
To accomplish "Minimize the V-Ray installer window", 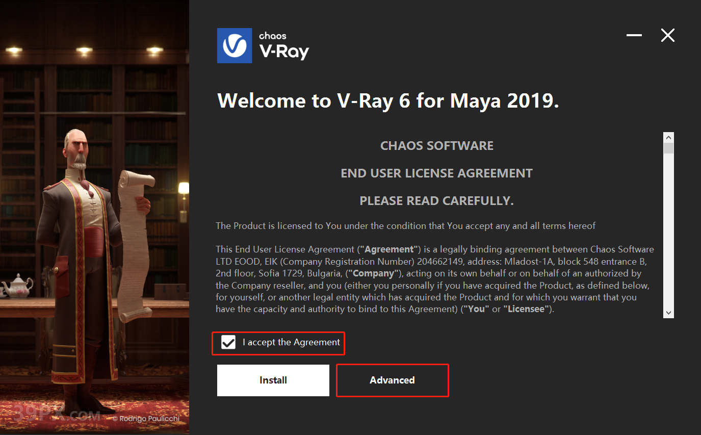I will 634,35.
